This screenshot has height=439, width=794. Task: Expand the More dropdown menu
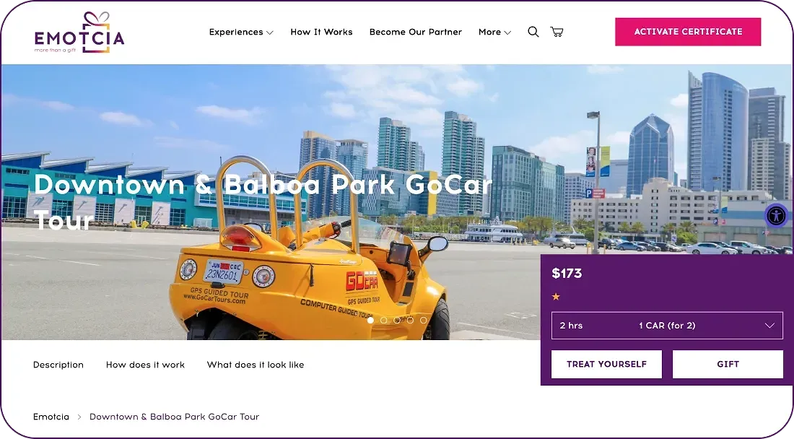click(x=494, y=32)
